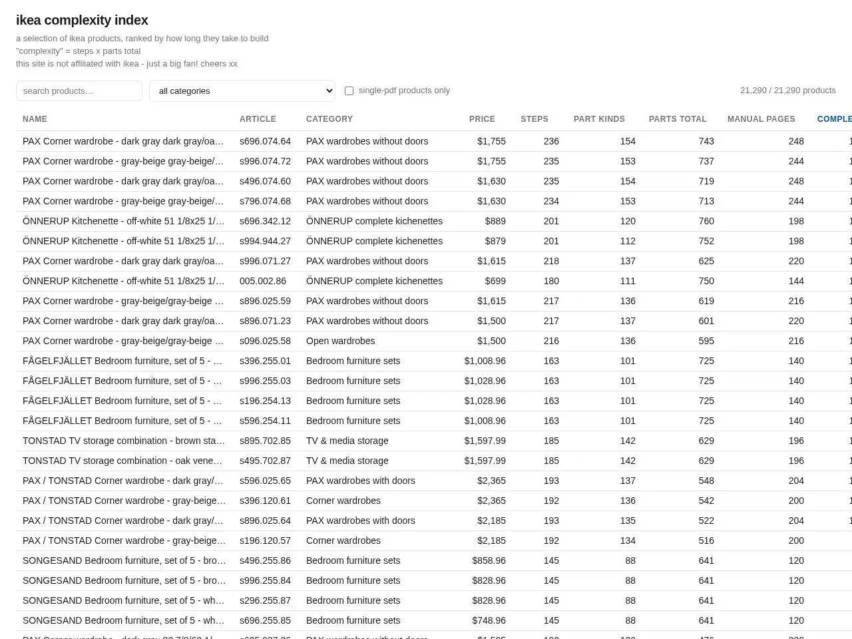Screen dimensions: 852x639
Task: Click the $858.96 price cell
Action: [489, 560]
